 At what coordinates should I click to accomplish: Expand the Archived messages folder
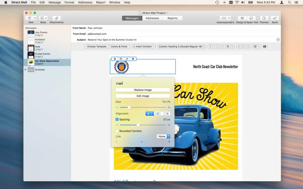point(25,69)
